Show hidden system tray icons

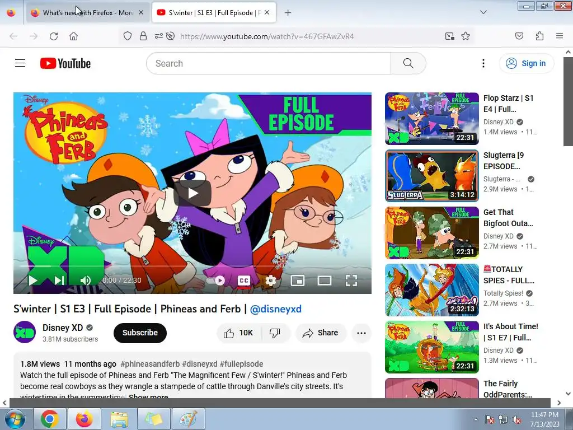pos(476,419)
